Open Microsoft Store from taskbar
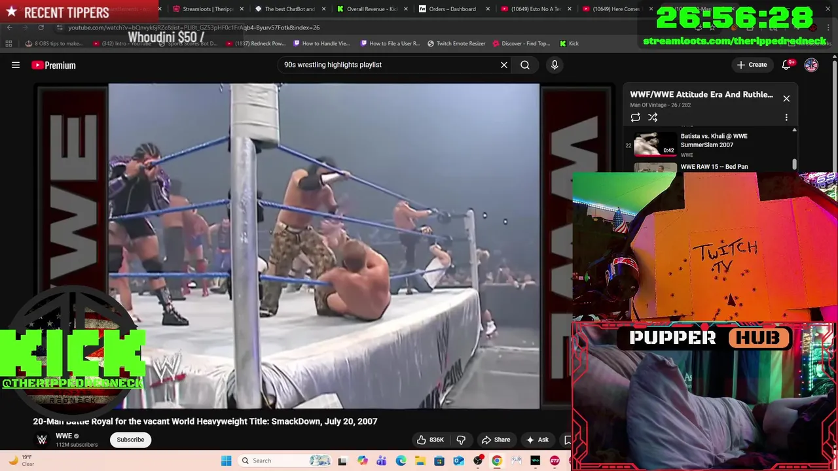The height and width of the screenshot is (471, 838). 439,461
